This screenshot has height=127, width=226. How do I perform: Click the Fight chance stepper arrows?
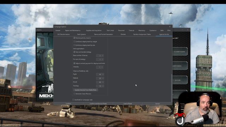coord(103,74)
